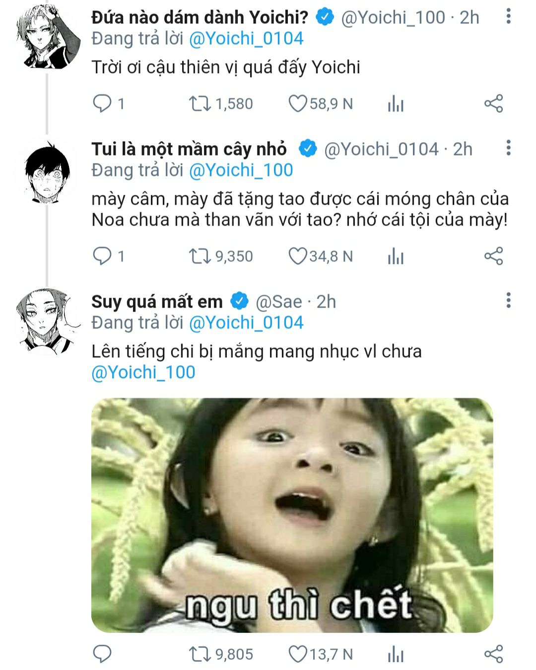Reply to the first tweet by @Yoichi_100

pyautogui.click(x=102, y=103)
